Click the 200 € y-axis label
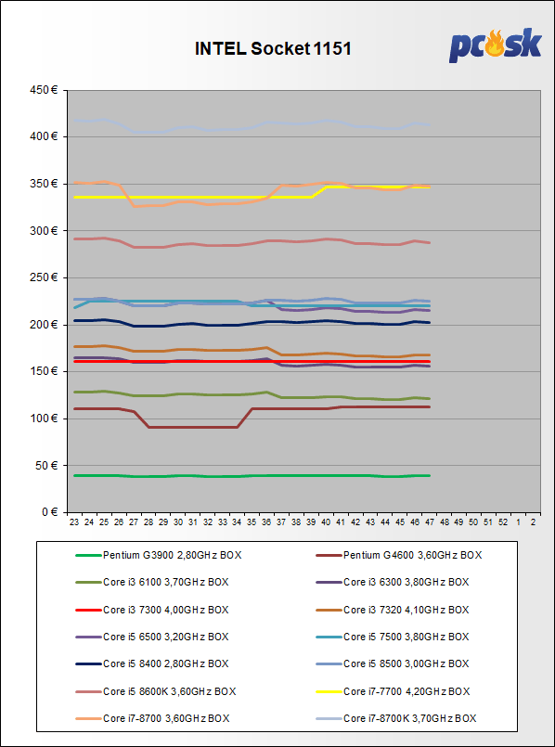The image size is (555, 747). point(45,325)
